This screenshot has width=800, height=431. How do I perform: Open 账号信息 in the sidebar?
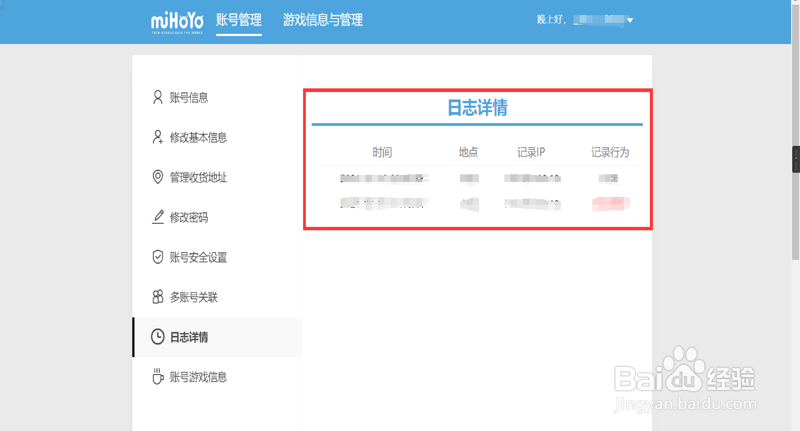(189, 98)
